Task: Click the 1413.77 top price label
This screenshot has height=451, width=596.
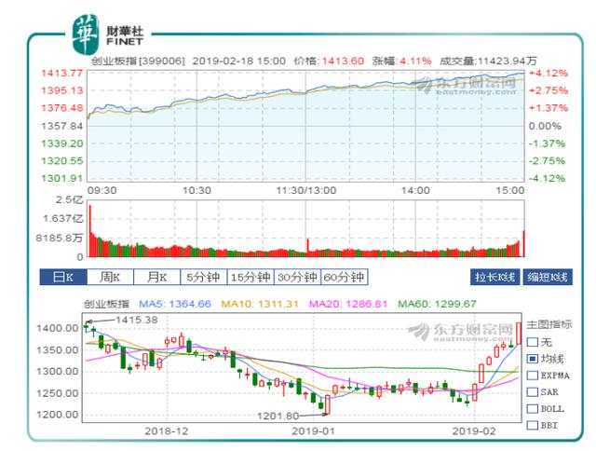Action: [x=62, y=73]
